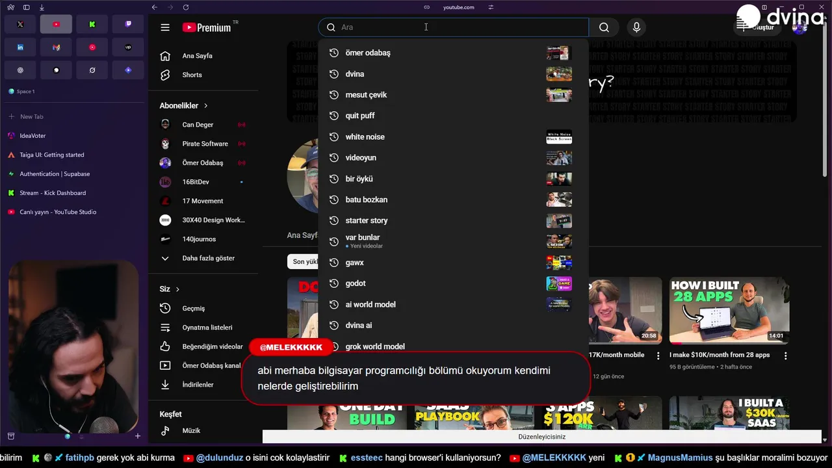The image size is (832, 468).
Task: Open the Twitch pinned tab
Action: click(128, 24)
